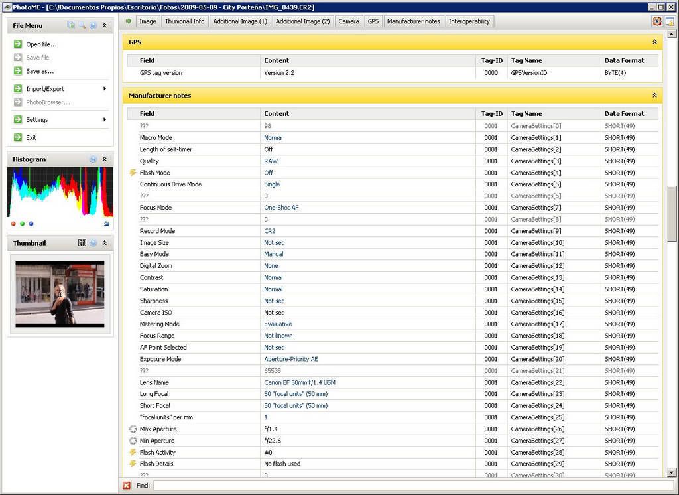
Task: Collapse the Histogram panel
Action: click(x=105, y=159)
